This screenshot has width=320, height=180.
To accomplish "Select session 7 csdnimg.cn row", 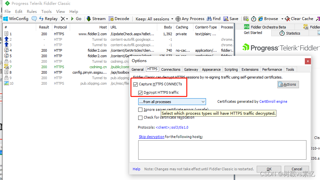I will pos(67,67).
